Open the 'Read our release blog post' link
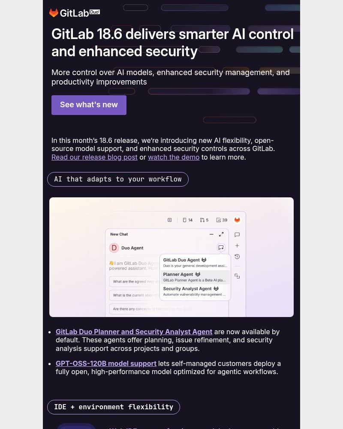 [94, 157]
